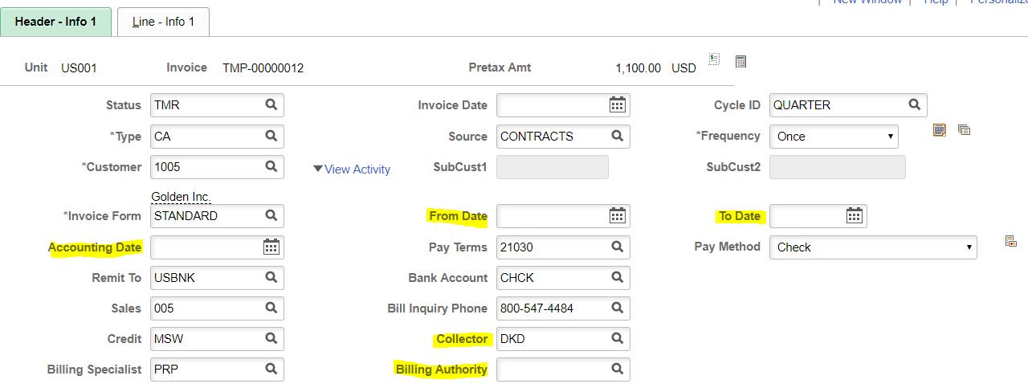Open the Pay Method dropdown showing Check
Screen dimensions: 1028x388
pyautogui.click(x=873, y=247)
